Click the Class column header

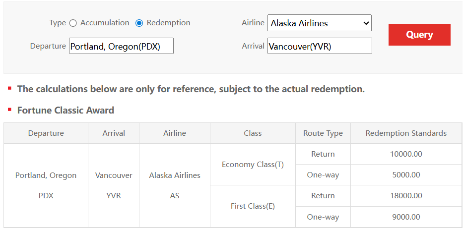[253, 133]
